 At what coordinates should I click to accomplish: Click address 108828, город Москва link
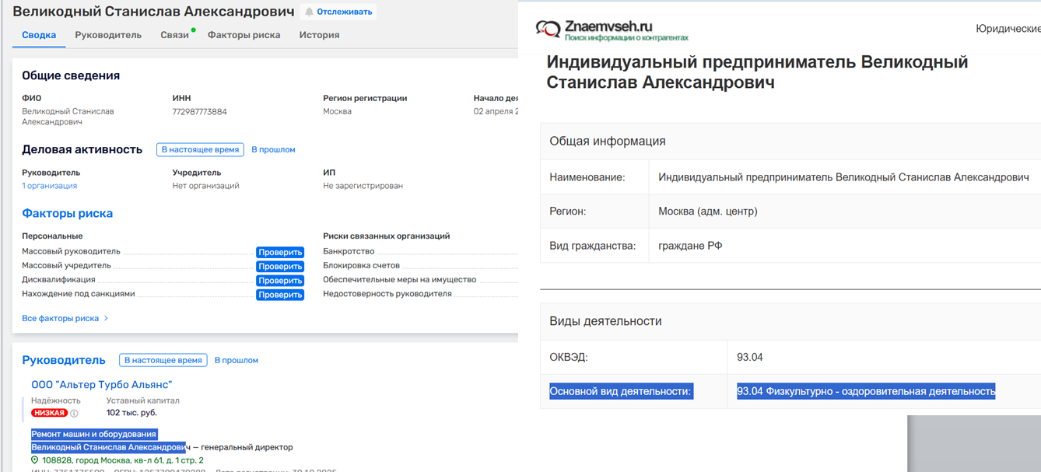coord(123,460)
